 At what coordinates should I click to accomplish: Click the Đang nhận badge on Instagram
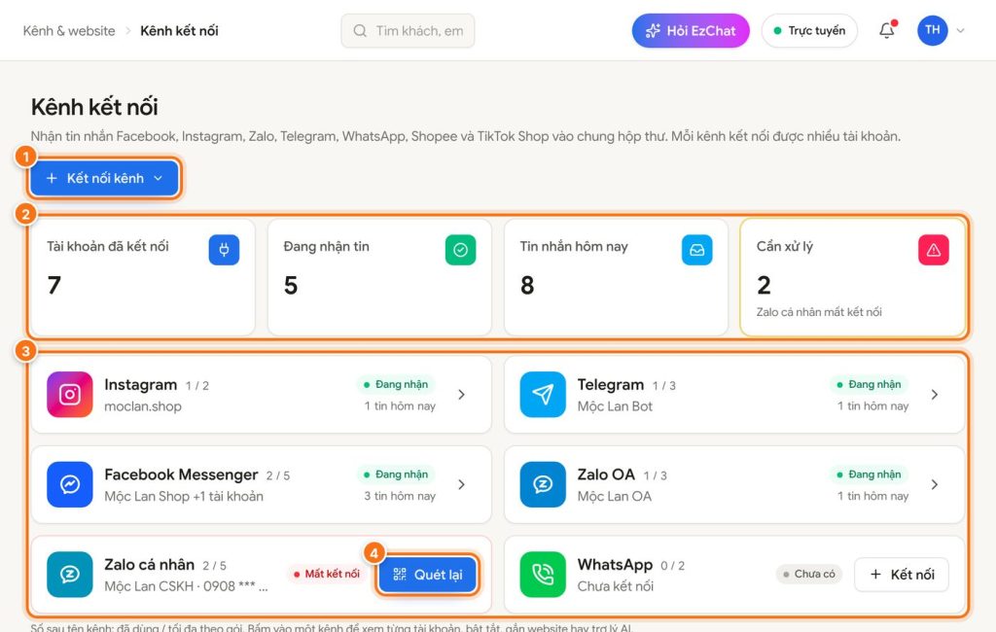point(396,384)
